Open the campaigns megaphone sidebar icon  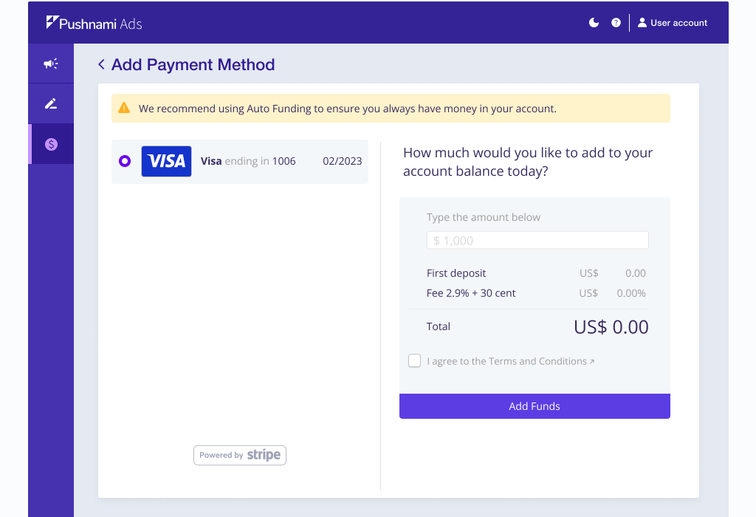(51, 64)
